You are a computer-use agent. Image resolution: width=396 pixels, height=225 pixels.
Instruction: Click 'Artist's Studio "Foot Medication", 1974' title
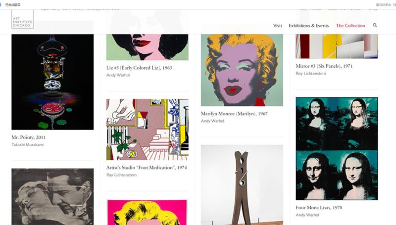[x=147, y=168]
